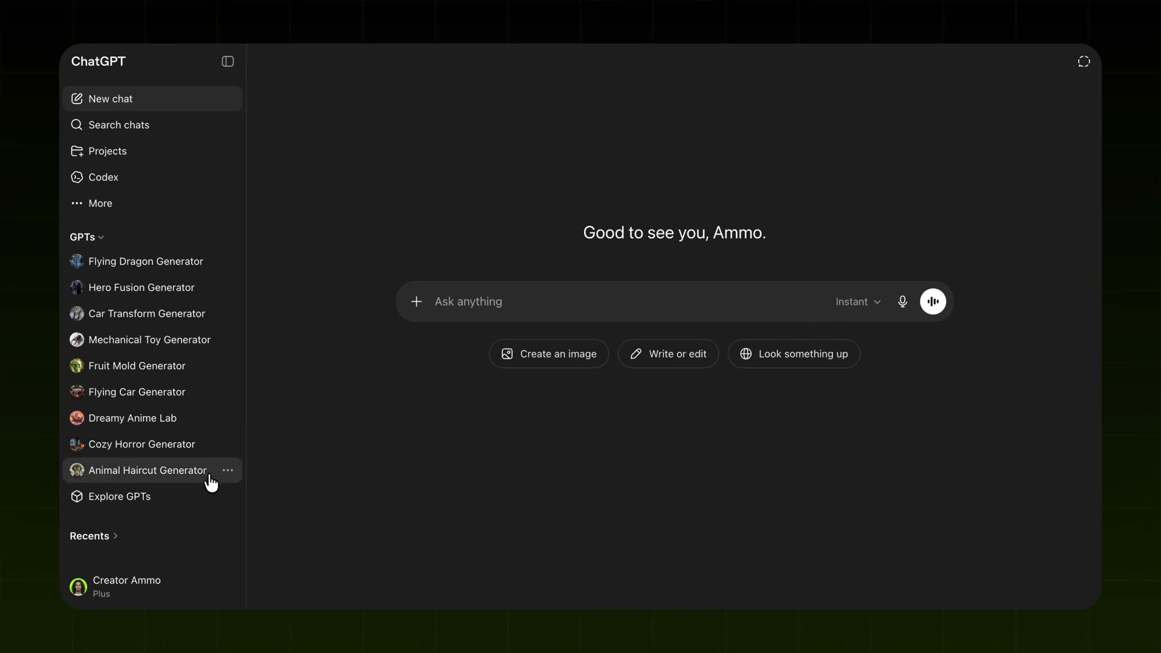Click the Search chats magnifier icon
This screenshot has width=1161, height=653.
pos(77,125)
